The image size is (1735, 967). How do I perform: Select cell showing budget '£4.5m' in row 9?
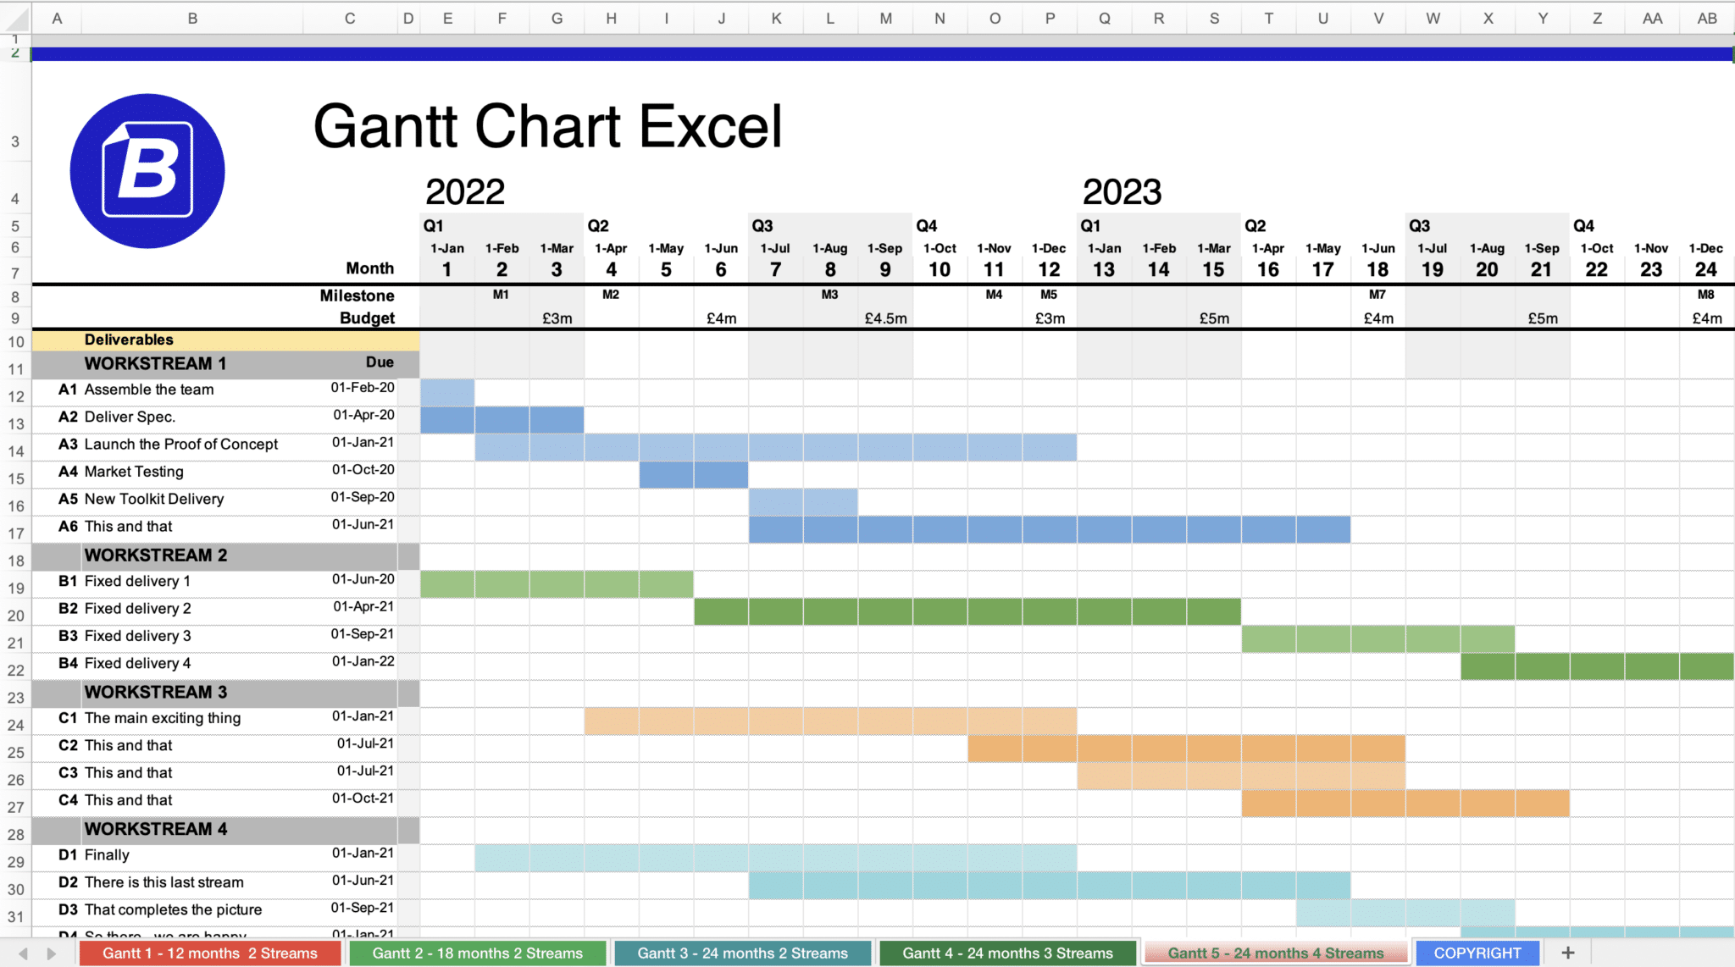(881, 318)
